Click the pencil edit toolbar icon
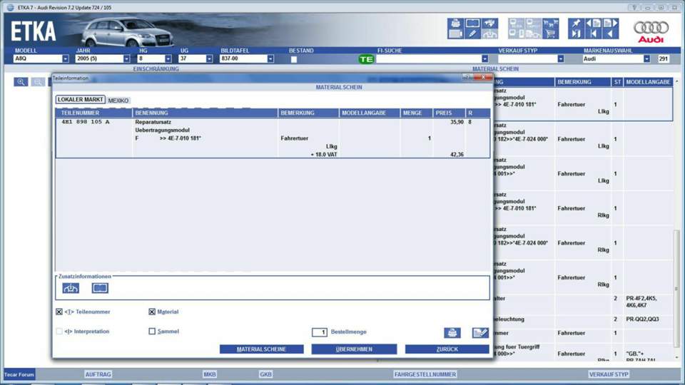Image resolution: width=685 pixels, height=385 pixels. 472,34
